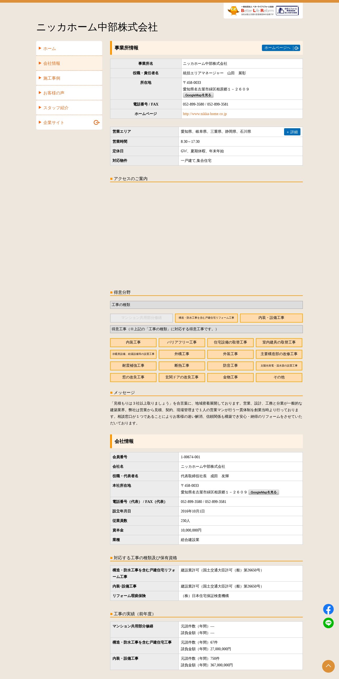Click member number 1-00674-001
Screen dimensions: 339x679
click(190, 457)
